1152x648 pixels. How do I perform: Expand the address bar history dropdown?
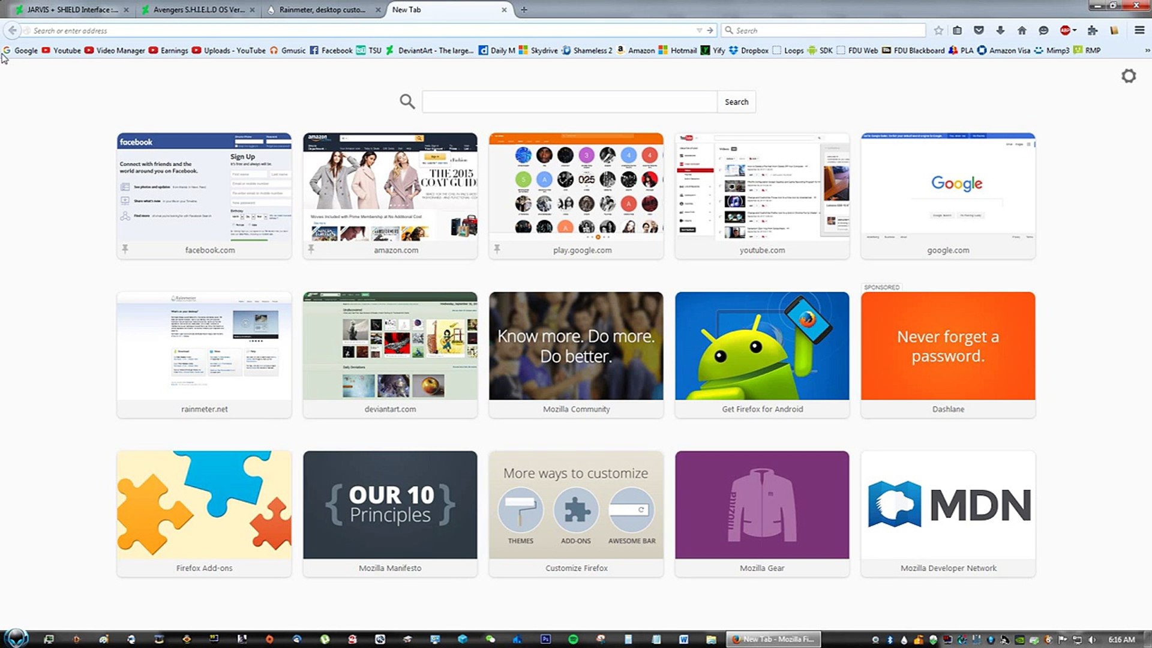point(699,30)
